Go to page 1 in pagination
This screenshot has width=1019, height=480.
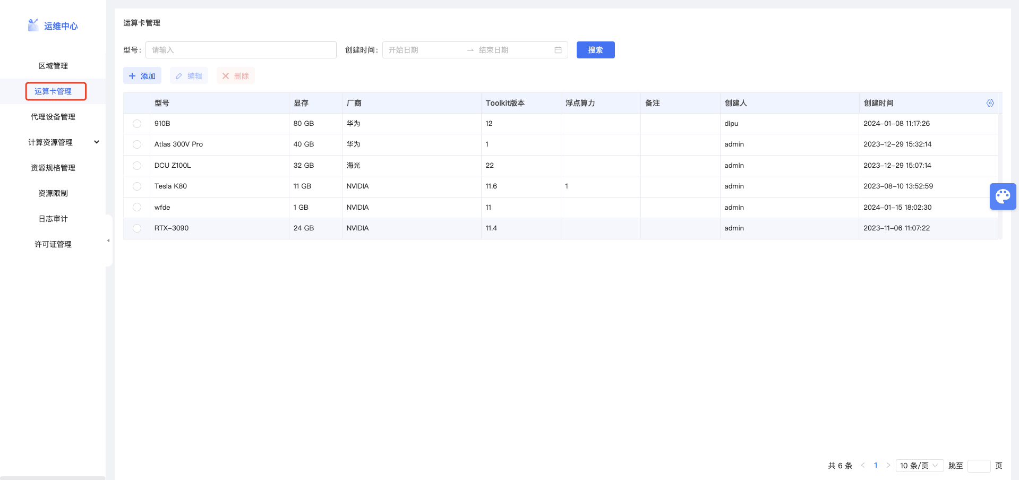(876, 465)
